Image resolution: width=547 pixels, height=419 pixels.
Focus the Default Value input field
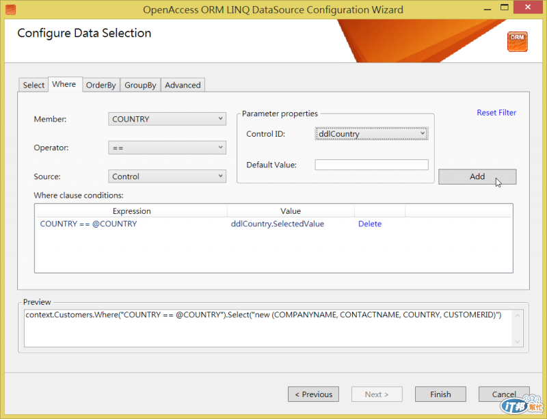point(371,165)
